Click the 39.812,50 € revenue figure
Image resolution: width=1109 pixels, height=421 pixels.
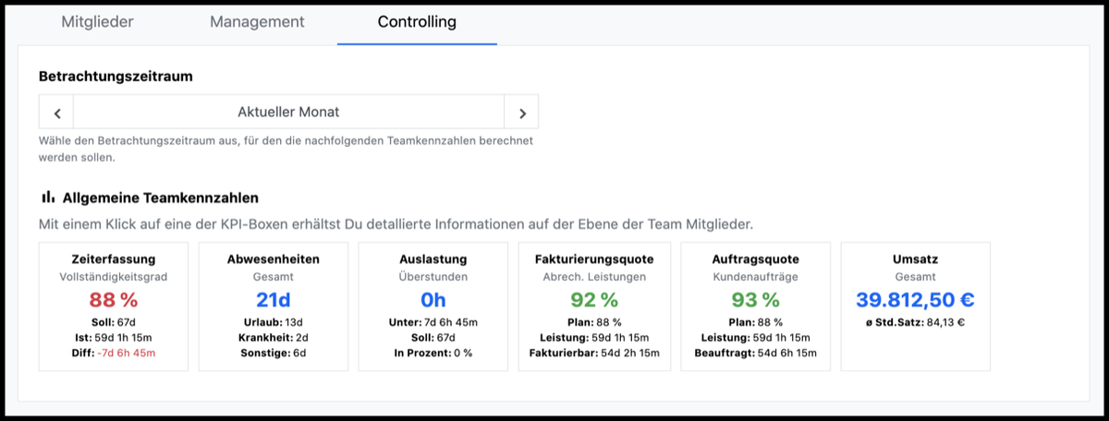click(x=915, y=299)
